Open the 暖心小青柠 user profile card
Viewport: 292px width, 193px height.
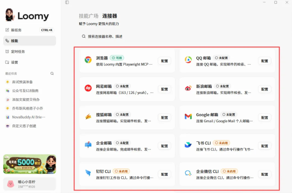[x=29, y=184]
